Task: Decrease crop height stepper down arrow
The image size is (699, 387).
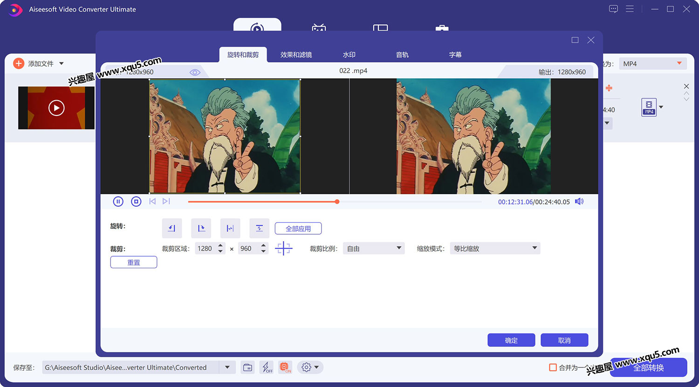Action: pos(263,251)
